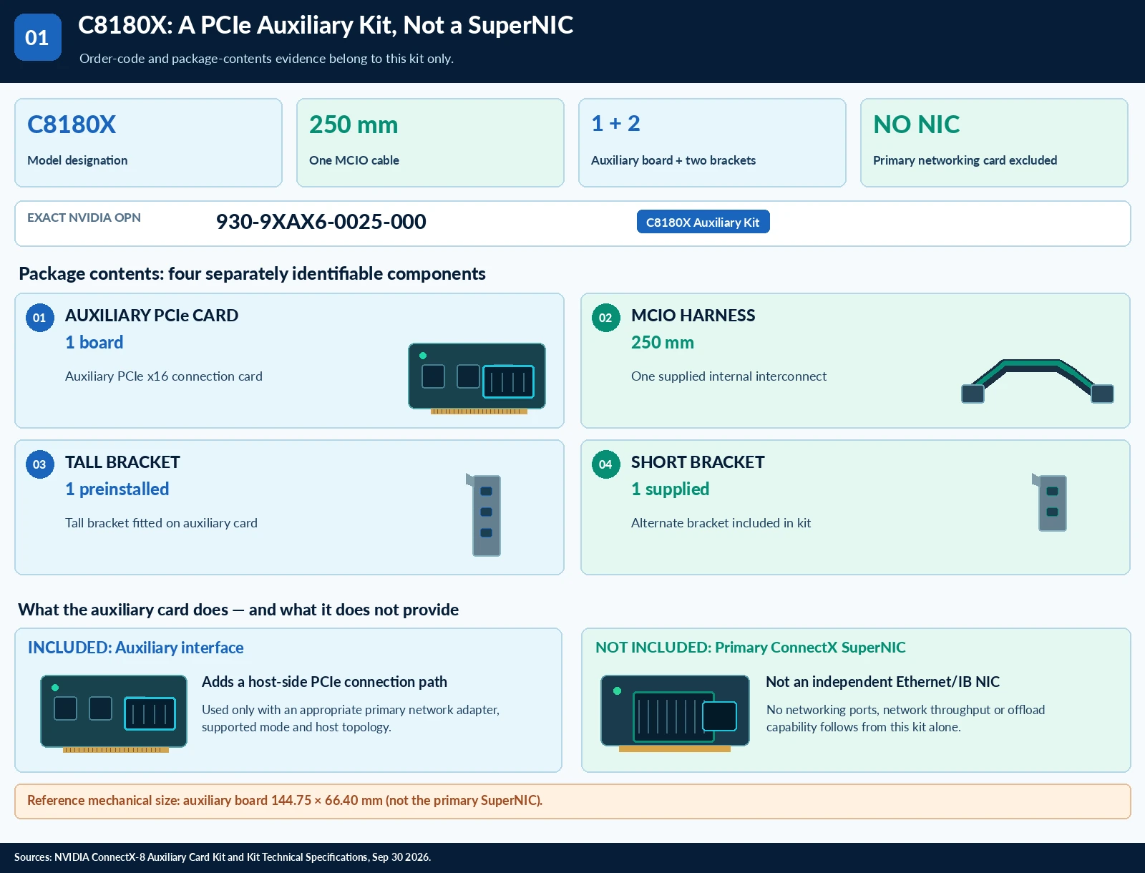Click Not an independent Ethernet/IB NIC text
The width and height of the screenshot is (1145, 873).
click(x=883, y=682)
